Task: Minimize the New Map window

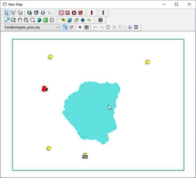Action: (x=164, y=4)
